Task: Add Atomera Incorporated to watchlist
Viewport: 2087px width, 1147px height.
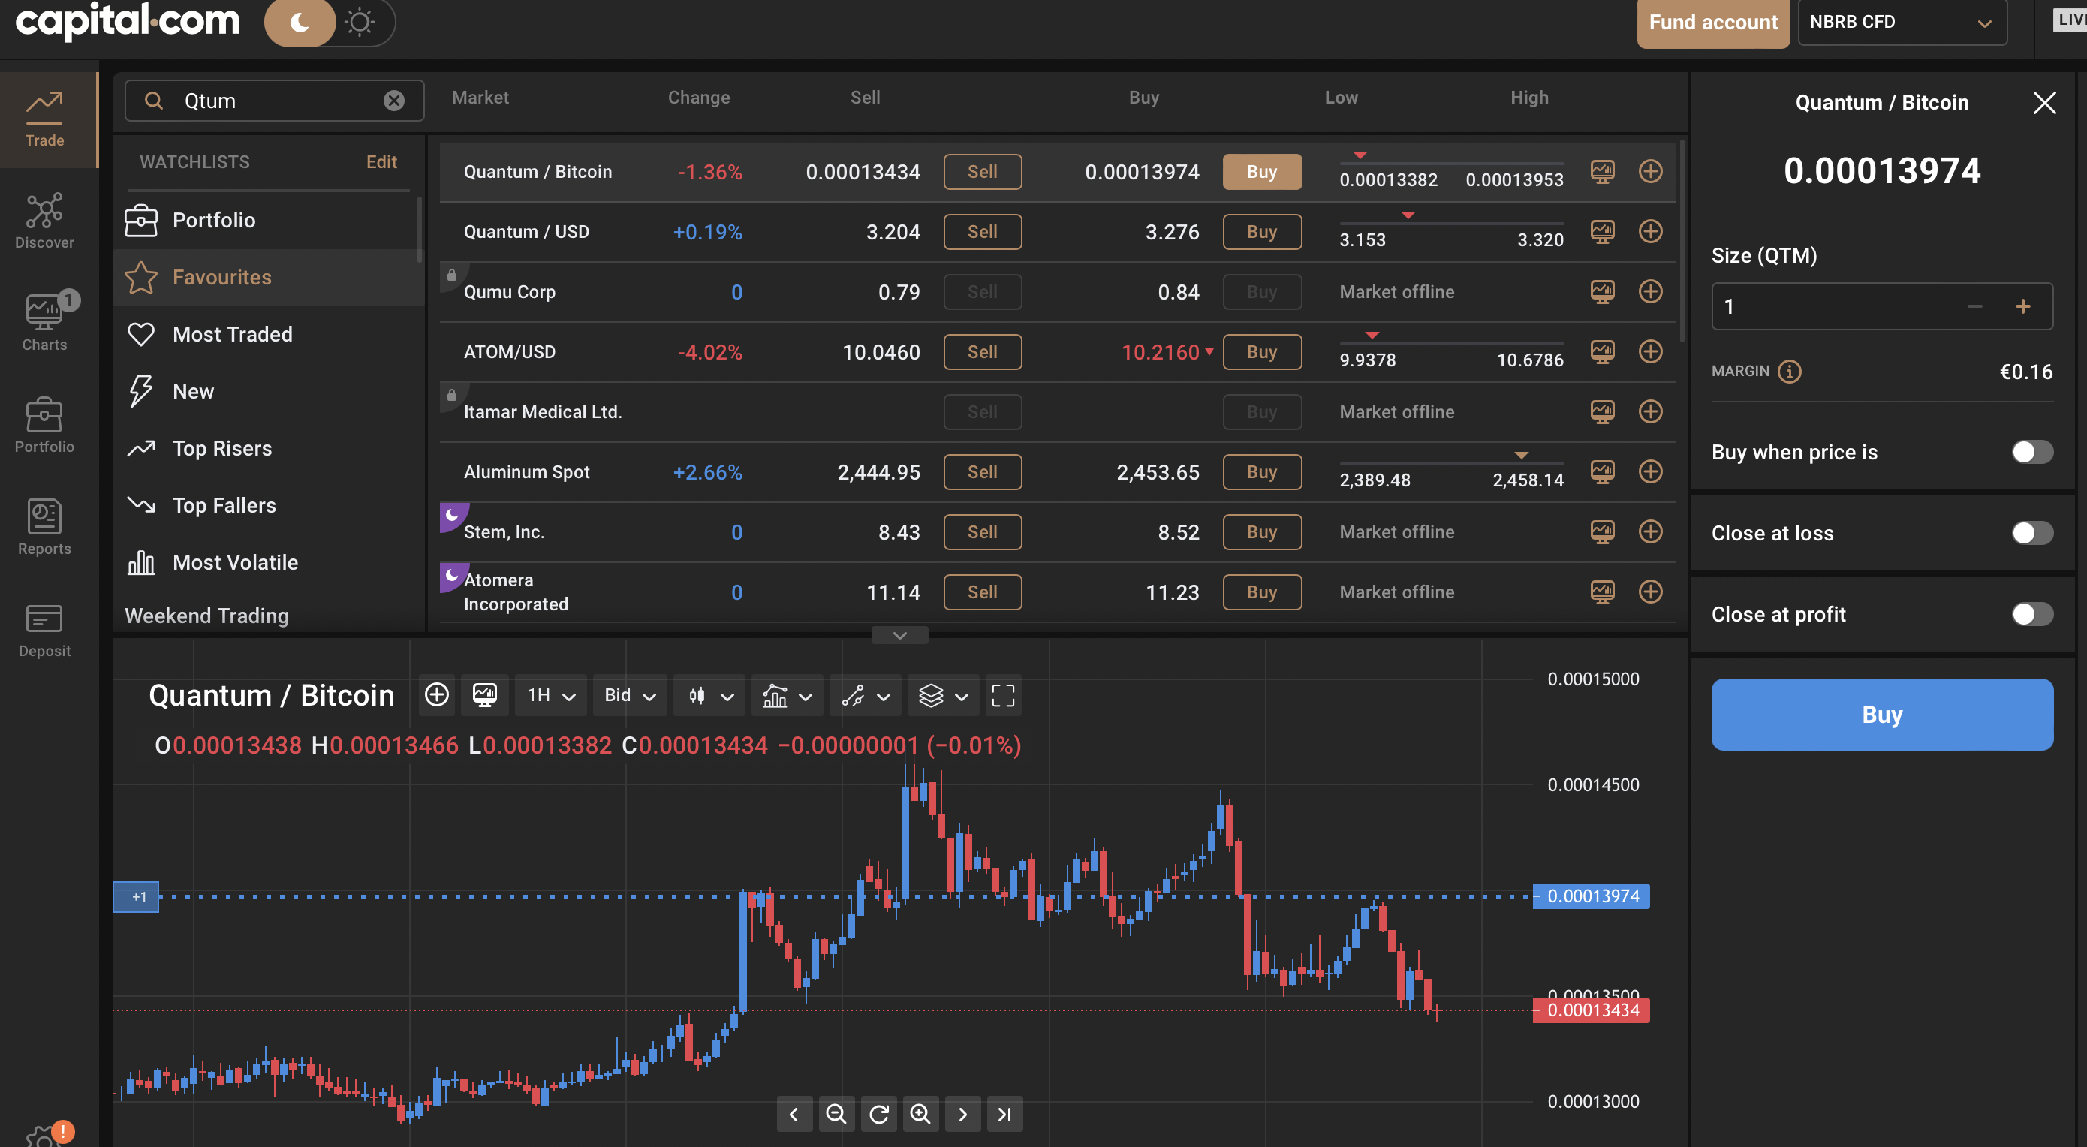Action: click(1650, 592)
